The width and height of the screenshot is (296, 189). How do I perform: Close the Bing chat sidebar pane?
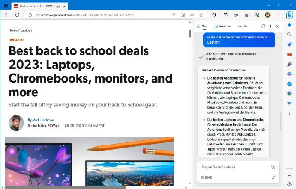point(278,27)
